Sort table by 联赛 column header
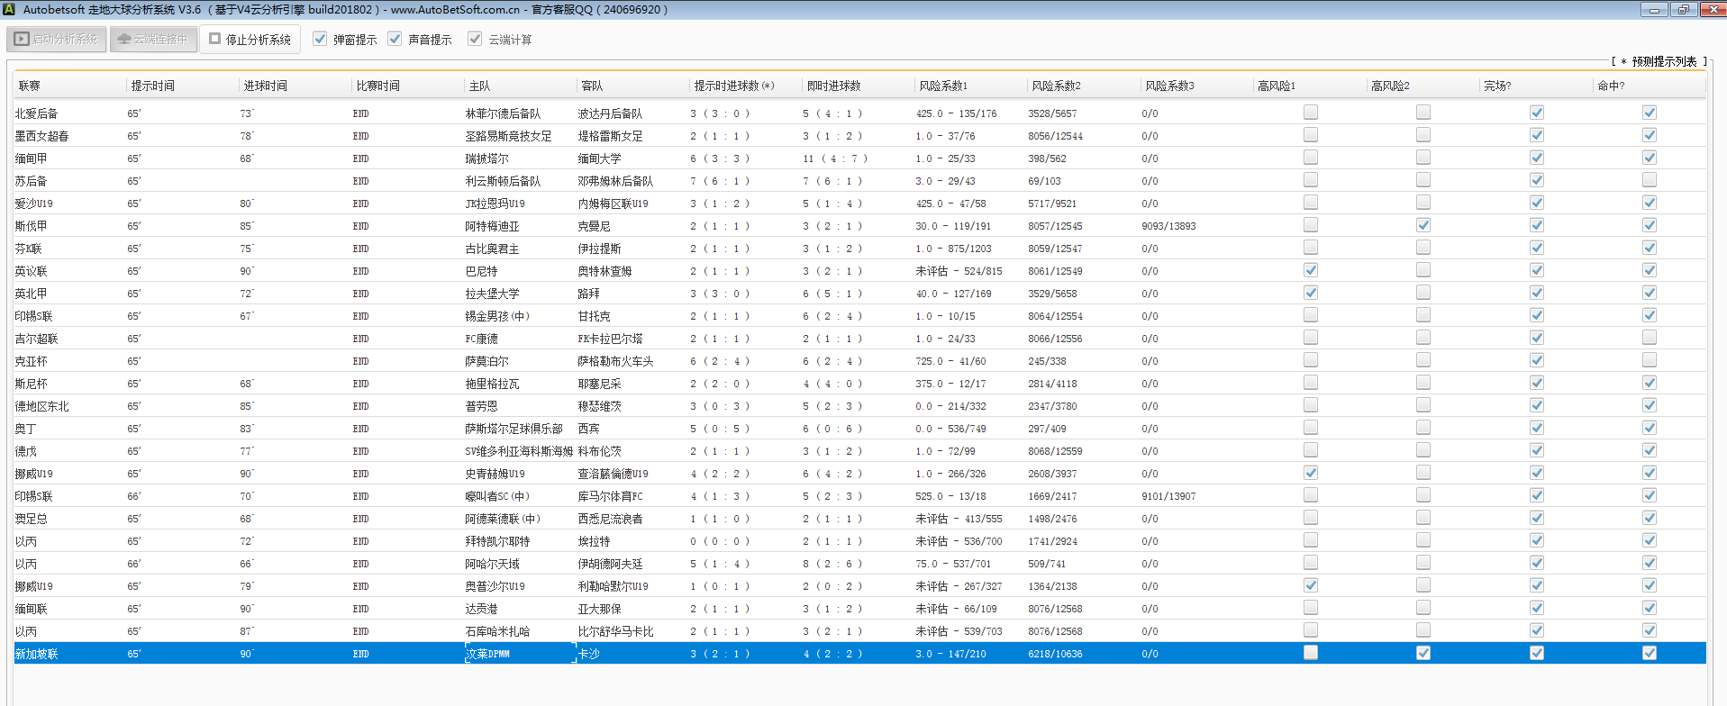Screen dimensions: 1727x706 coord(30,86)
